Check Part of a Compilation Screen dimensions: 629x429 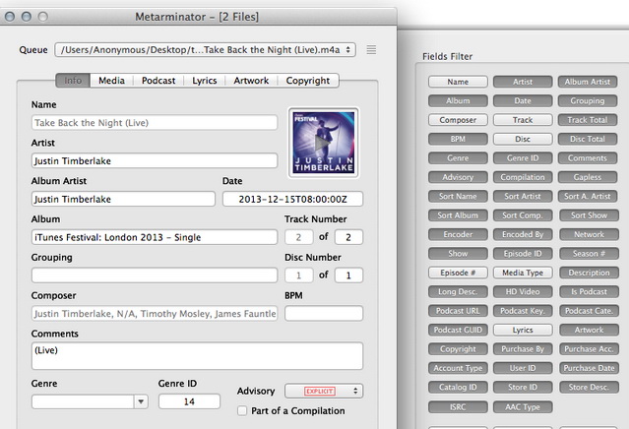[x=242, y=411]
